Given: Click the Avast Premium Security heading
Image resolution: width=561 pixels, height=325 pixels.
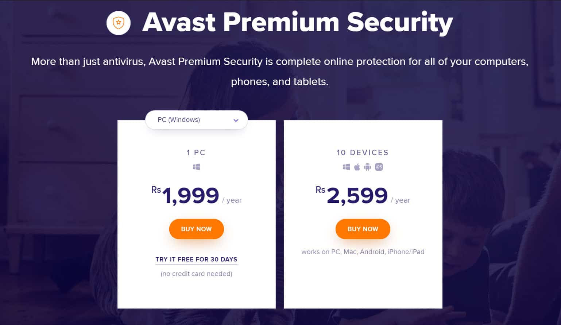Looking at the screenshot, I should [297, 23].
